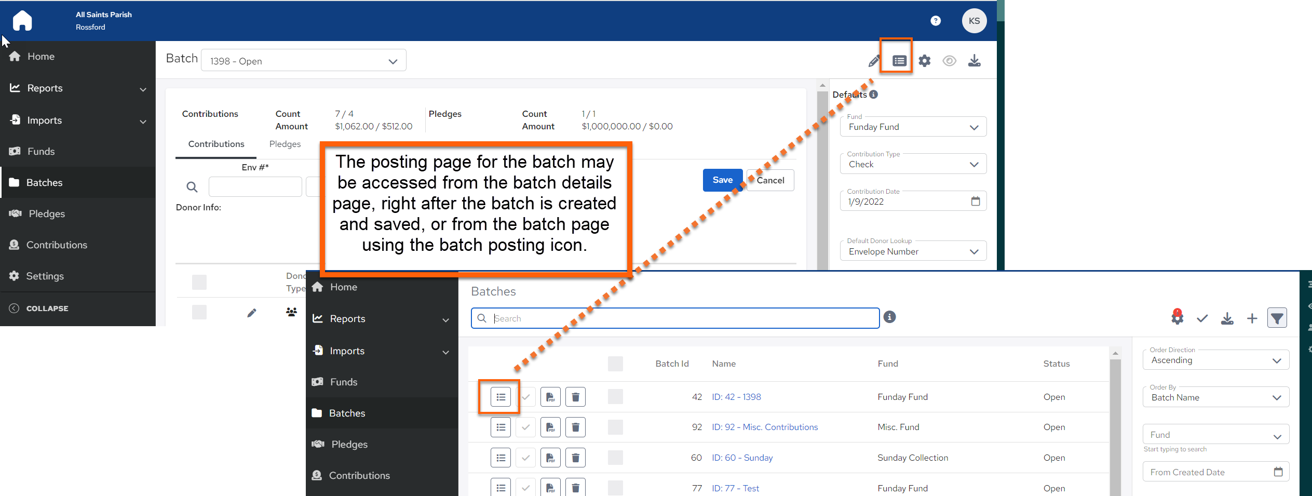Check the checkbox for batch 42 row
The height and width of the screenshot is (496, 1312).
tap(615, 397)
